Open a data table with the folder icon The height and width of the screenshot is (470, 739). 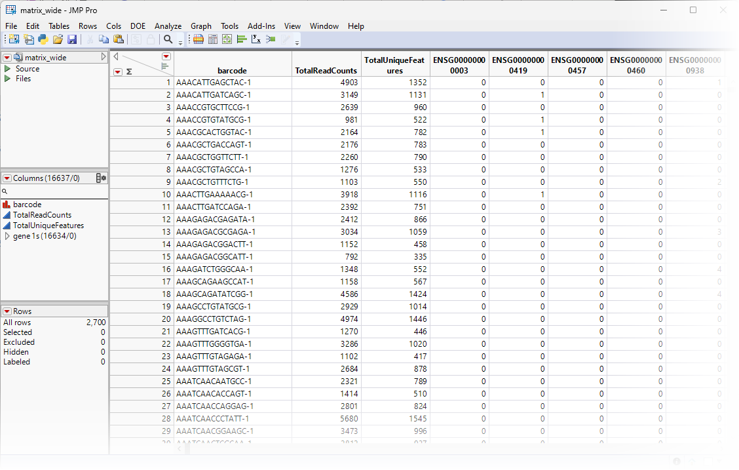pos(58,39)
